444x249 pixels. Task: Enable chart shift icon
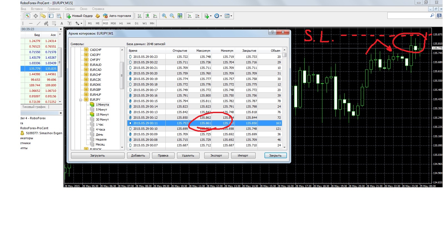197,16
